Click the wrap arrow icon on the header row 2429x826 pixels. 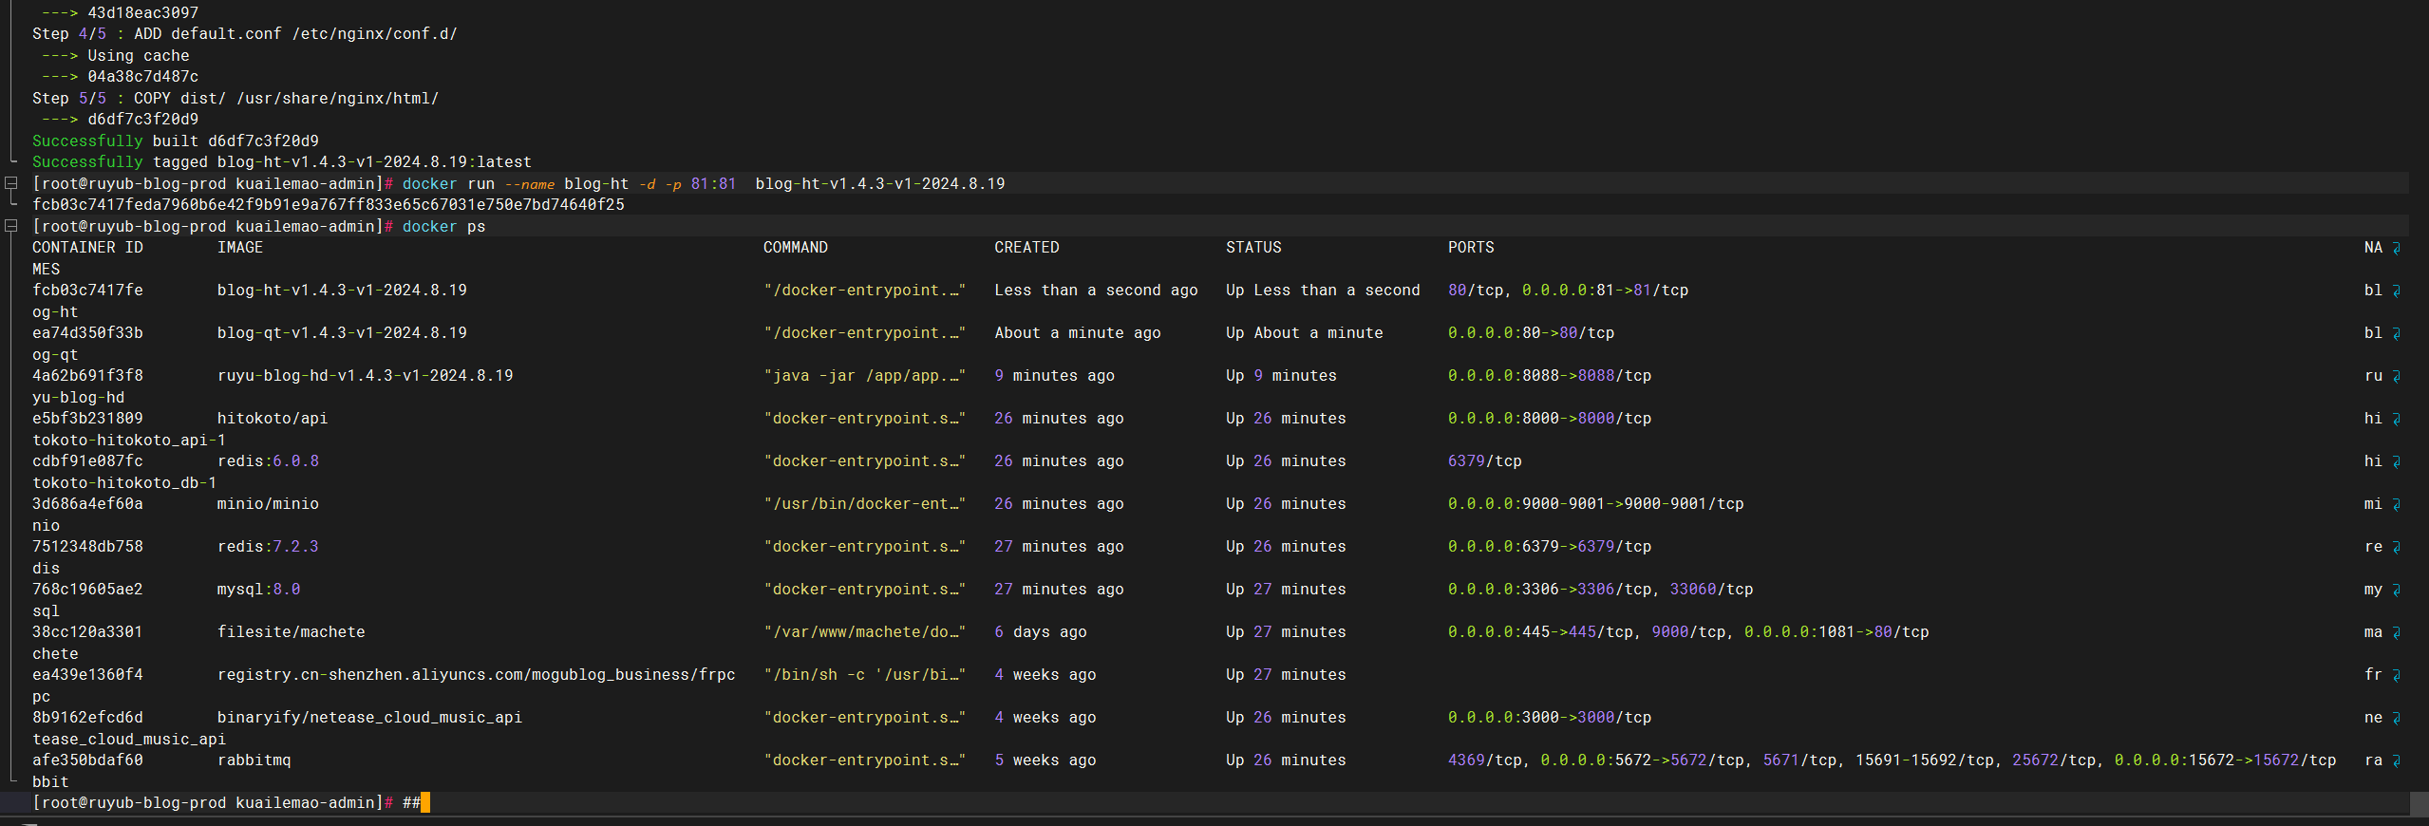2397,248
